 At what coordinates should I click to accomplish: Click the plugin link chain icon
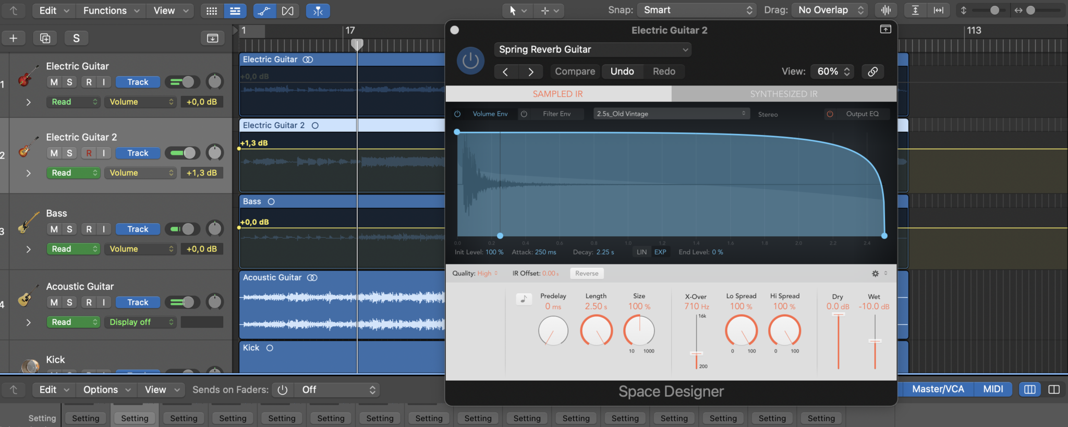[x=872, y=71]
